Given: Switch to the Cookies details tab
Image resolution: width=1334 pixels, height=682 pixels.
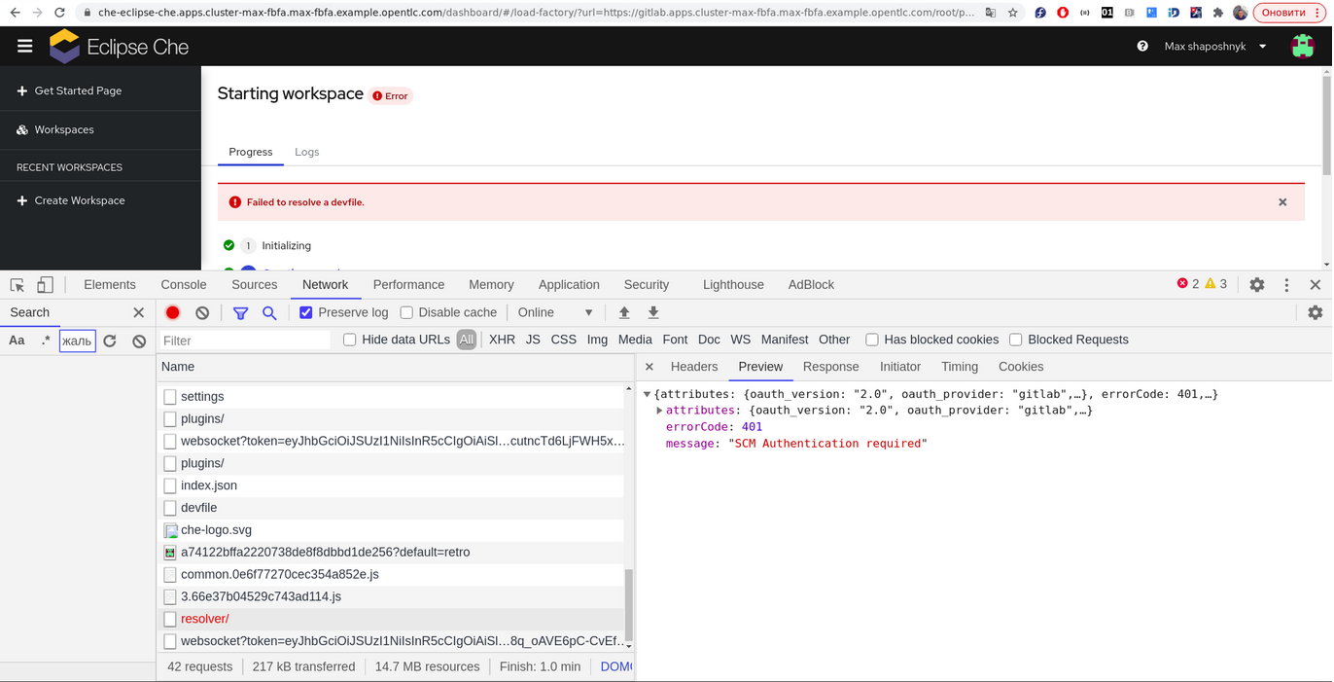Looking at the screenshot, I should pos(1021,367).
